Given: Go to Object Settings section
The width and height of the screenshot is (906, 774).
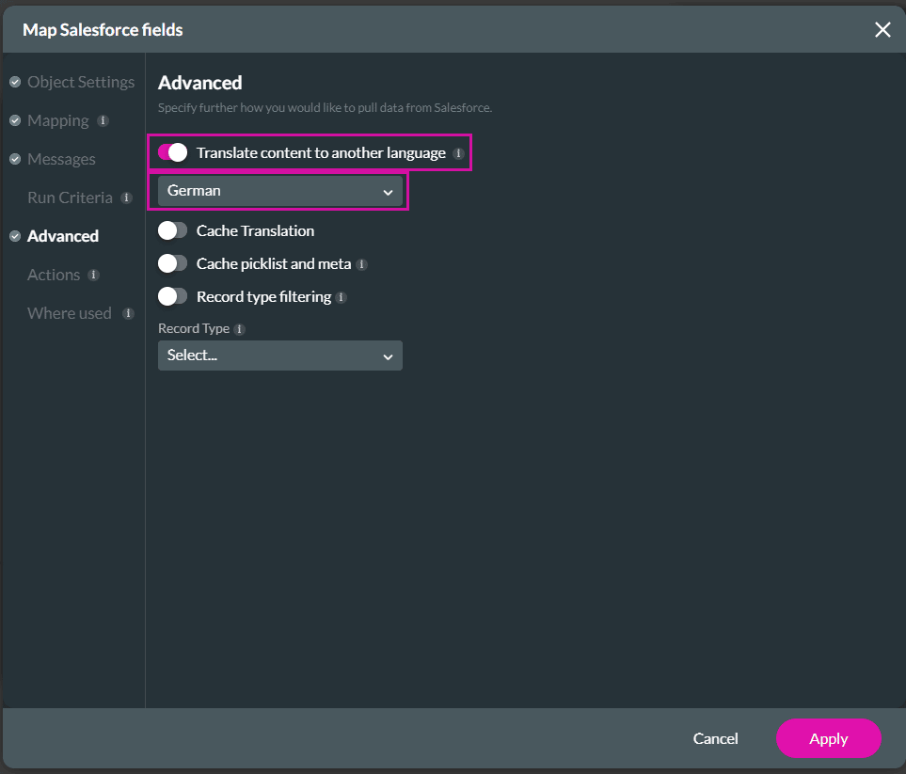Looking at the screenshot, I should pyautogui.click(x=80, y=82).
